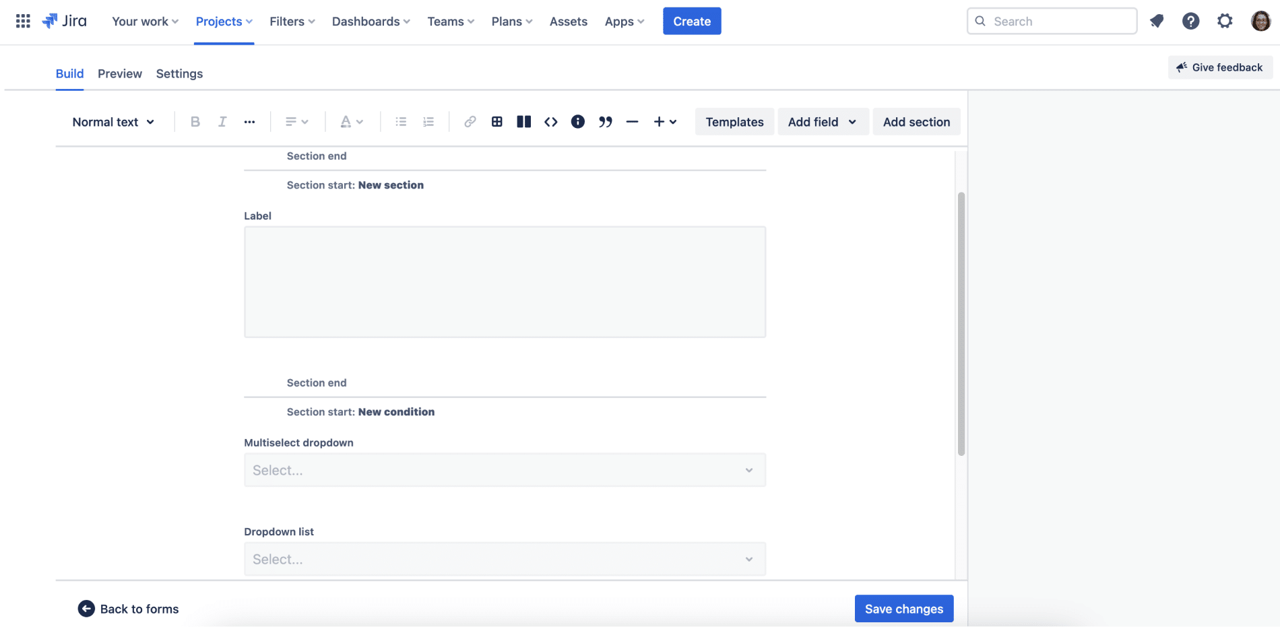
Task: Open Templates
Action: [734, 122]
